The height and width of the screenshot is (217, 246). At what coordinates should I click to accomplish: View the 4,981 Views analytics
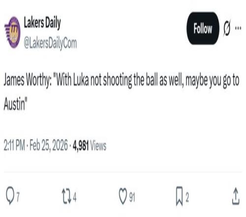tap(90, 145)
